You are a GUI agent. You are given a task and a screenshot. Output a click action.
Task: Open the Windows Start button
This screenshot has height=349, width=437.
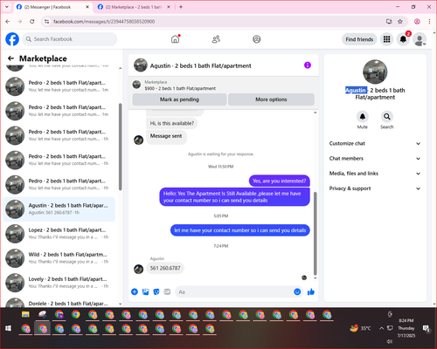[x=8, y=328]
